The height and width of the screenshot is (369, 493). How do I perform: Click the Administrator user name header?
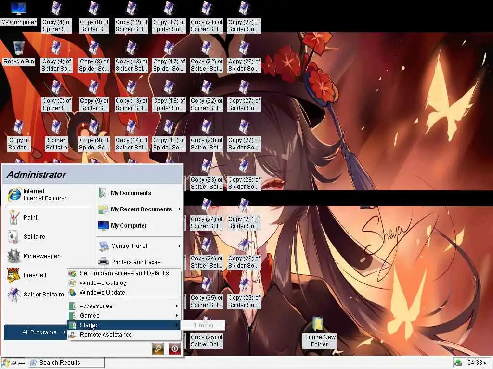coord(36,174)
